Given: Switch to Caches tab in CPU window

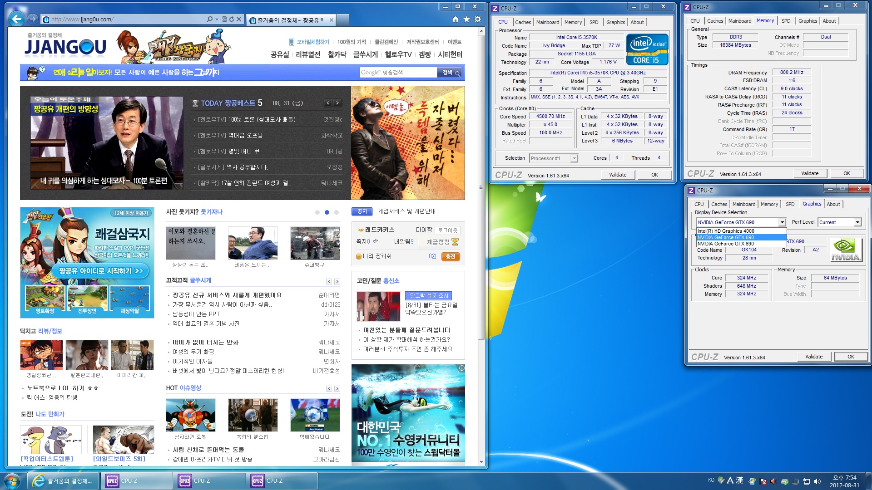Looking at the screenshot, I should coord(523,22).
